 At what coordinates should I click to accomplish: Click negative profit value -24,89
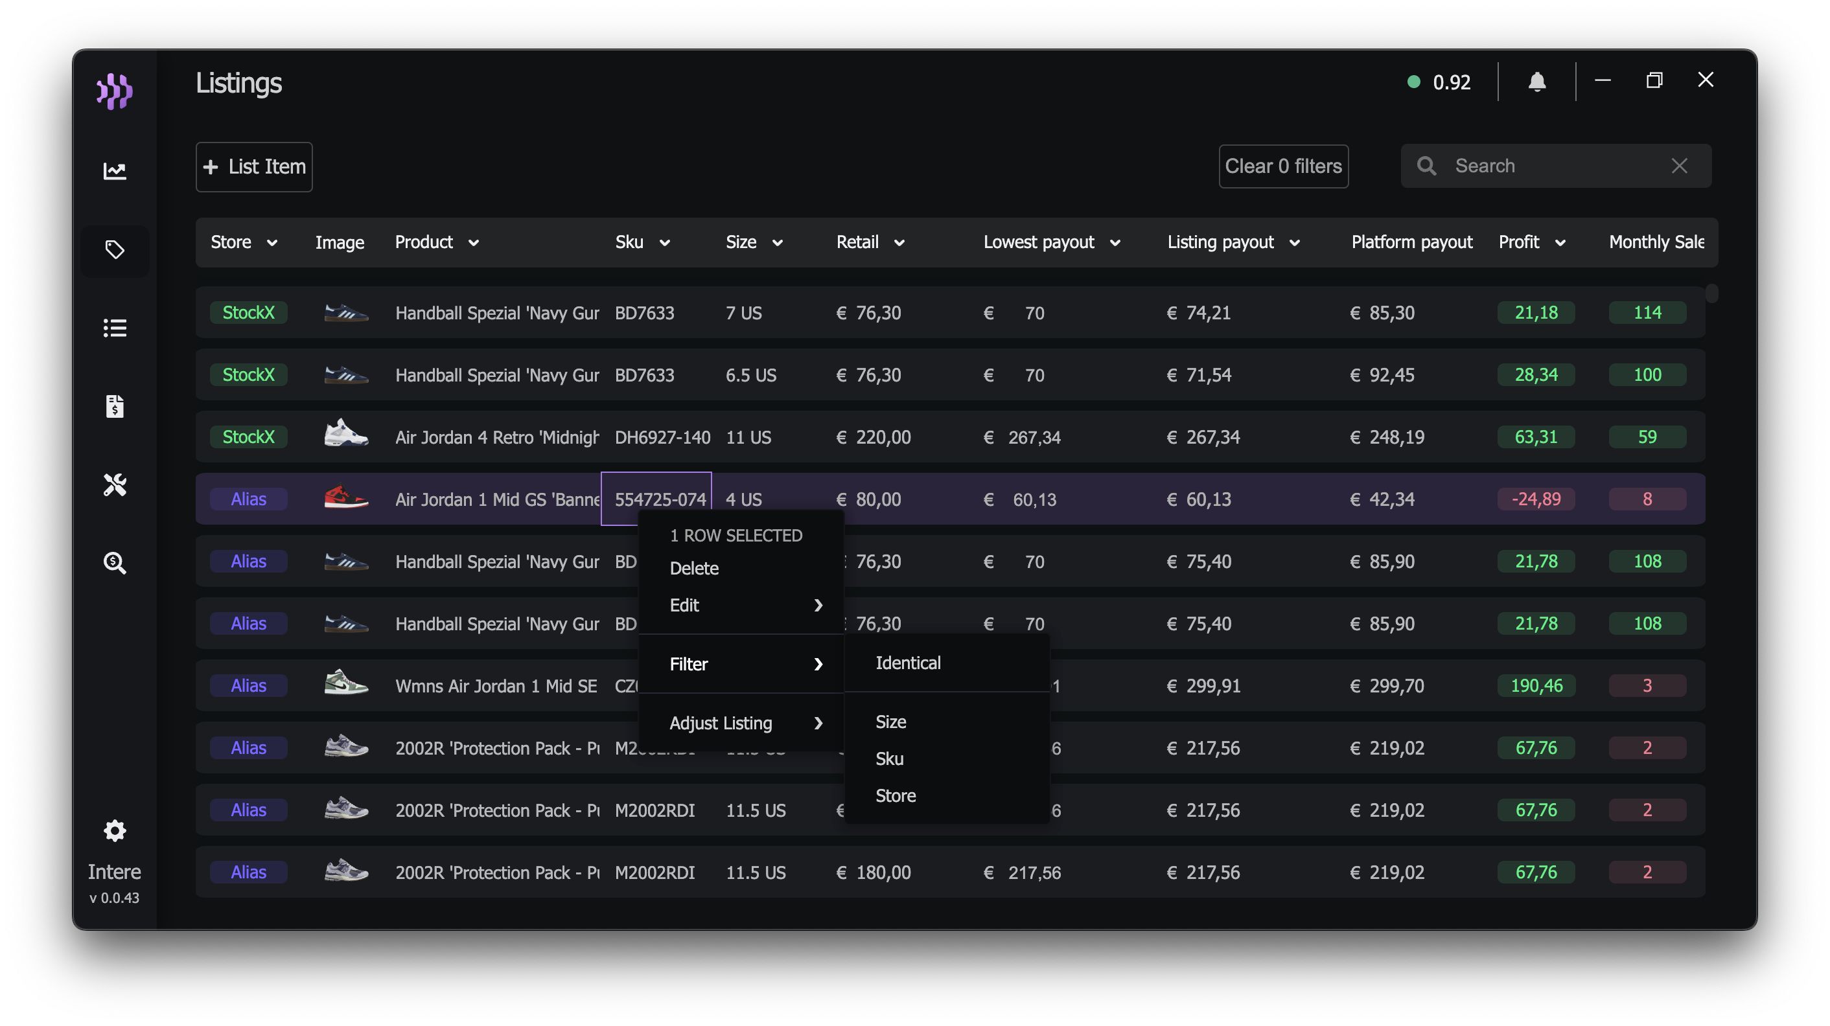point(1536,499)
